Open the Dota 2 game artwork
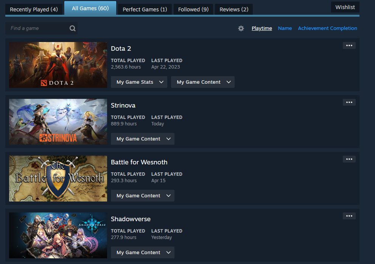 [x=58, y=65]
